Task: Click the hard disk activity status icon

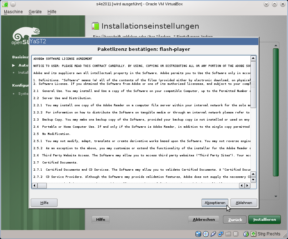Action: 198,234
